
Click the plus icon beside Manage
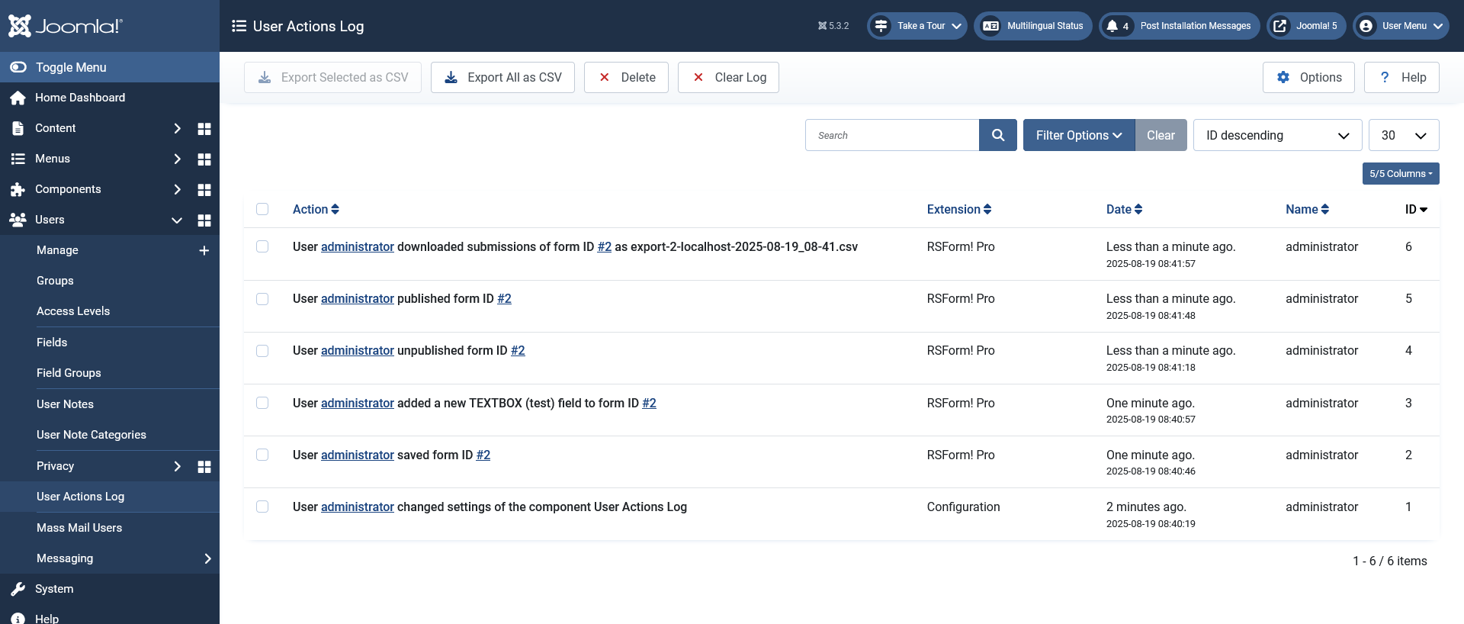(x=204, y=251)
